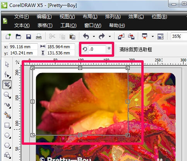Expand the Redo history dropdown arrow
The image size is (187, 161).
click(110, 37)
